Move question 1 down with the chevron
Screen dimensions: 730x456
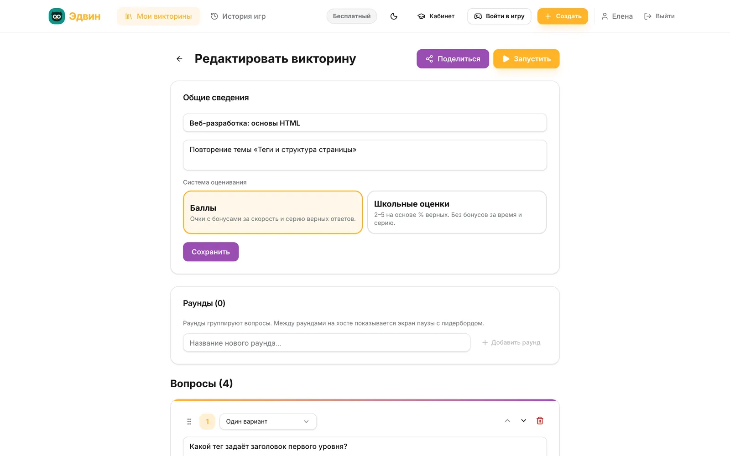(524, 421)
